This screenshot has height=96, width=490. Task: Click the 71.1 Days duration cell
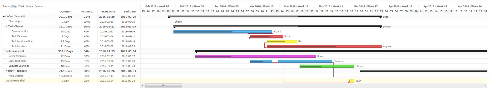[x=65, y=71]
